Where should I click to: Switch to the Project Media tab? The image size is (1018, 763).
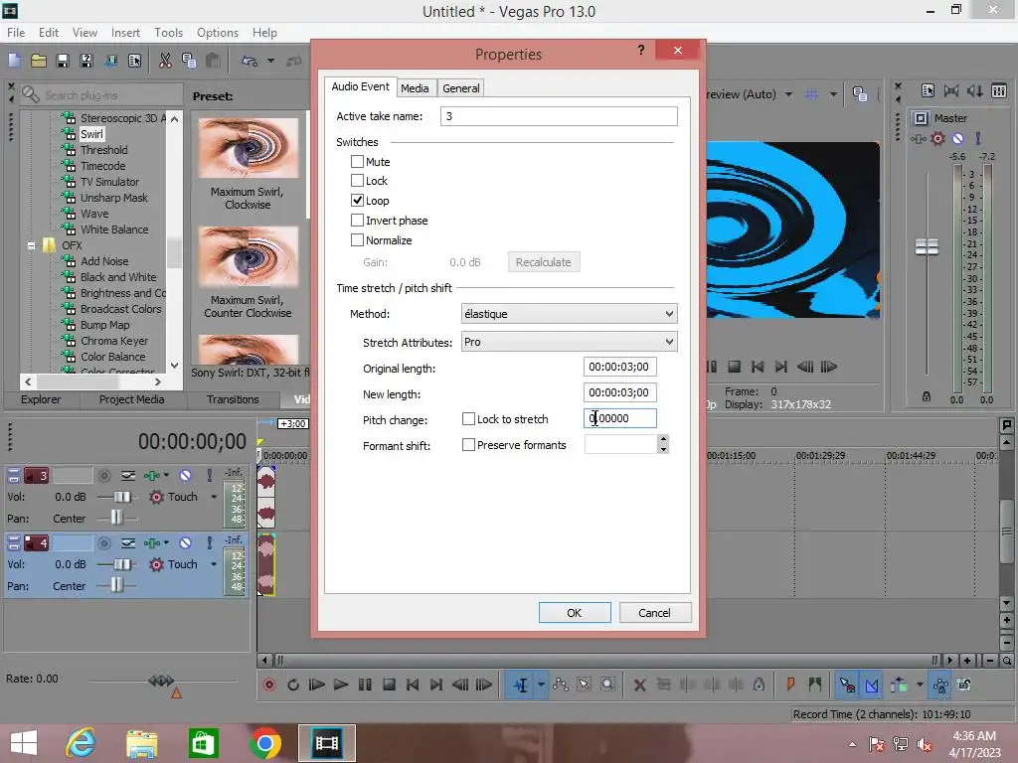tap(132, 399)
